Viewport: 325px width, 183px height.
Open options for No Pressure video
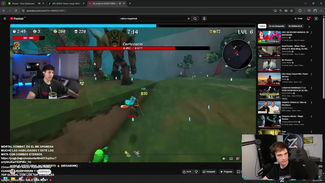[x=311, y=60]
